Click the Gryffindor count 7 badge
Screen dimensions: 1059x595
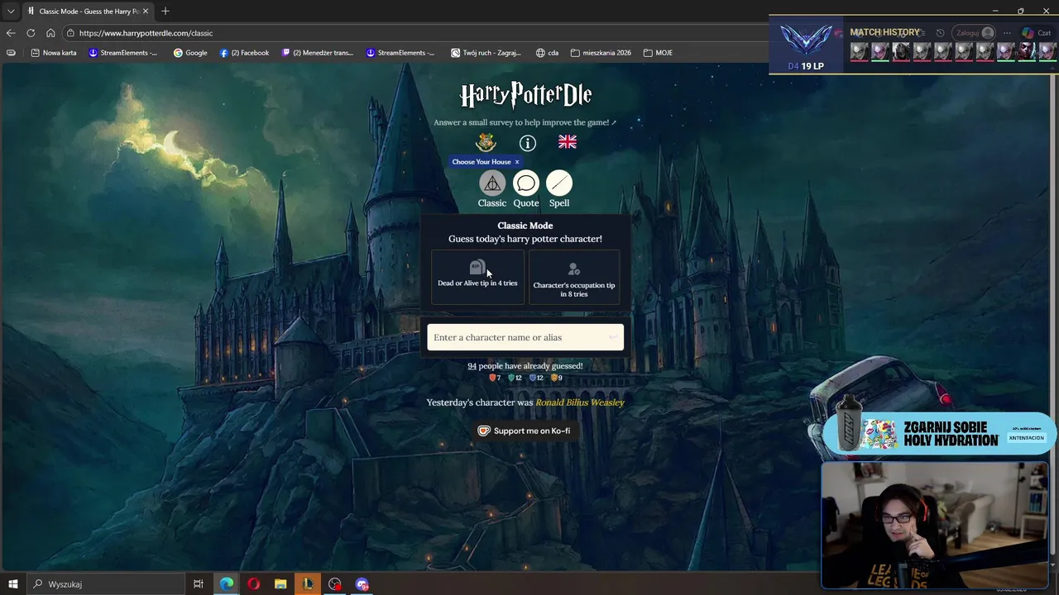point(495,378)
